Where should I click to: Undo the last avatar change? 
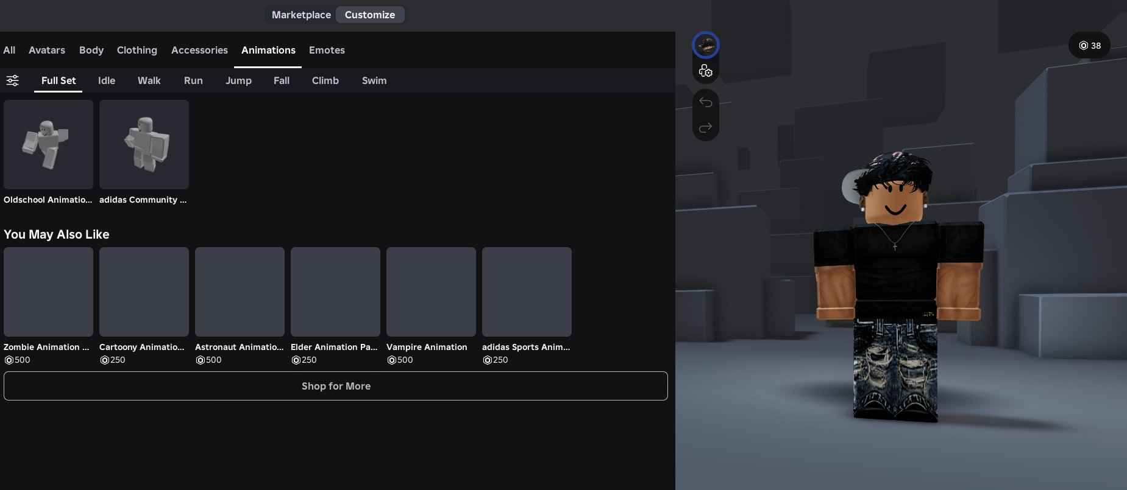click(706, 102)
